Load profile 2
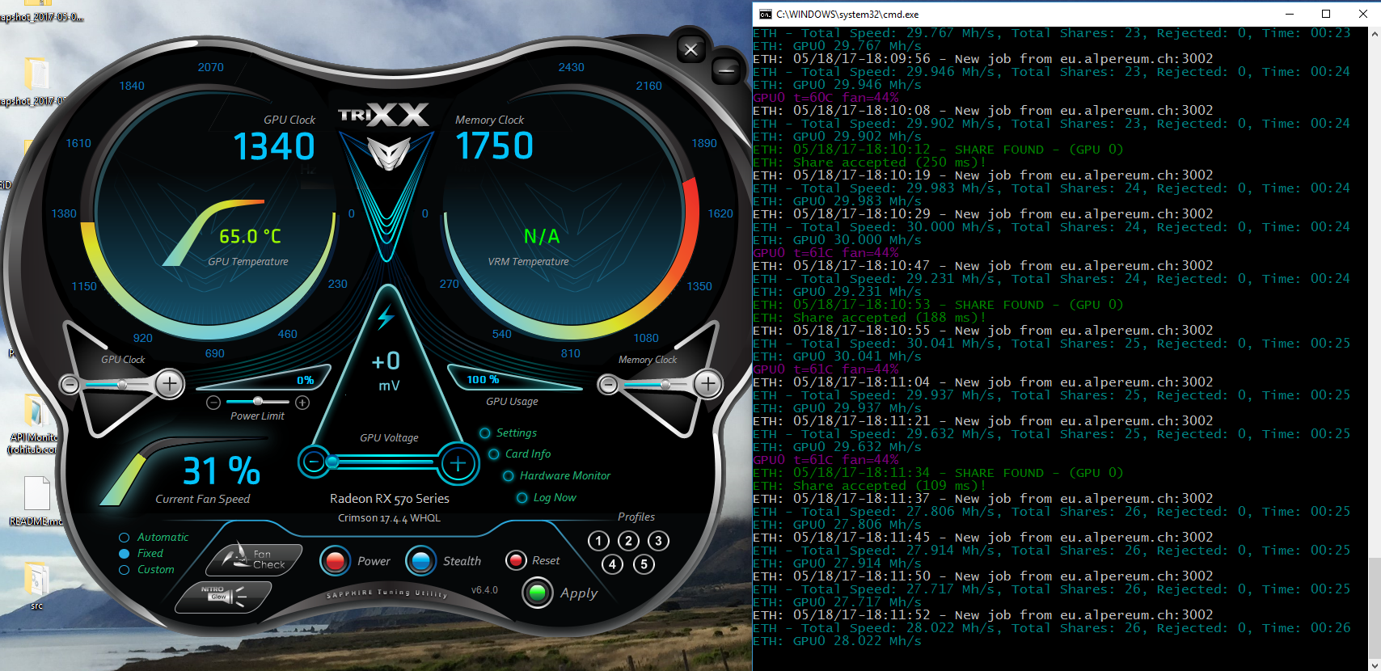1381x671 pixels. pyautogui.click(x=628, y=541)
